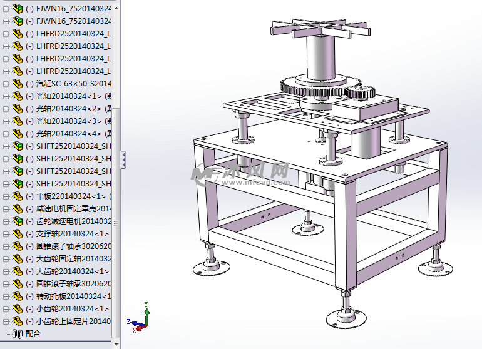Expand the 光轴20140324<1> node
This screenshot has width=482, height=349.
coord(6,96)
